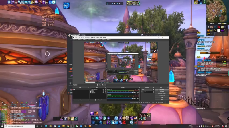Open source properties gear in Sources panel
This screenshot has height=128, width=229.
pyautogui.click(x=96, y=100)
